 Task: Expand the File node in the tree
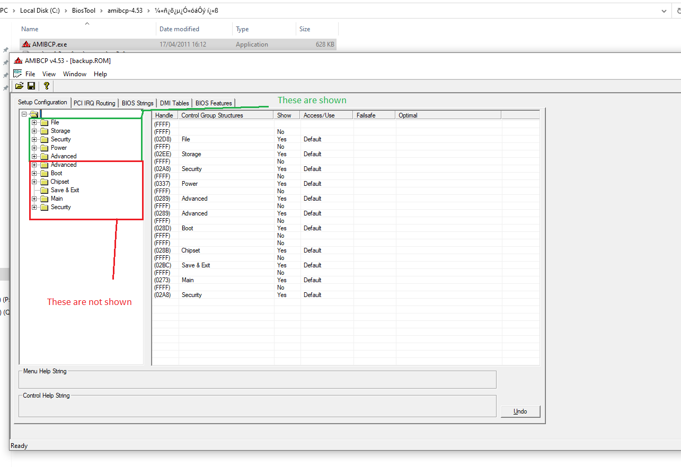(34, 122)
